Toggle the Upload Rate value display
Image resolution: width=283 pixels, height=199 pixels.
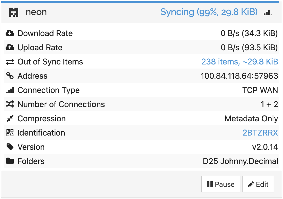click(x=249, y=47)
